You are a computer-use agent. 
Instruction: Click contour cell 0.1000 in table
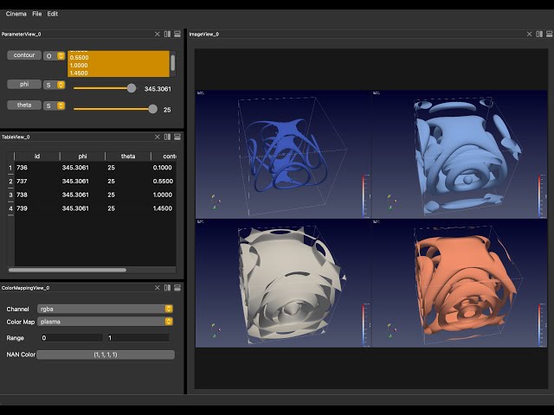pyautogui.click(x=164, y=168)
